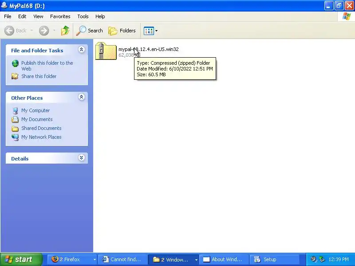Screen dimensions: 355x266
Task: Select the mypal-68.12.4.en-US.win32 file name
Action: [x=149, y=49]
